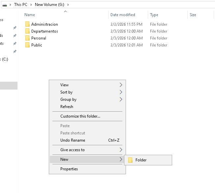Sort files by the Date modified column header
Screen dimensions: 215x193
tap(123, 15)
